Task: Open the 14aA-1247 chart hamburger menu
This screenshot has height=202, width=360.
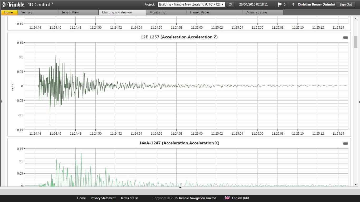Action: click(345, 144)
